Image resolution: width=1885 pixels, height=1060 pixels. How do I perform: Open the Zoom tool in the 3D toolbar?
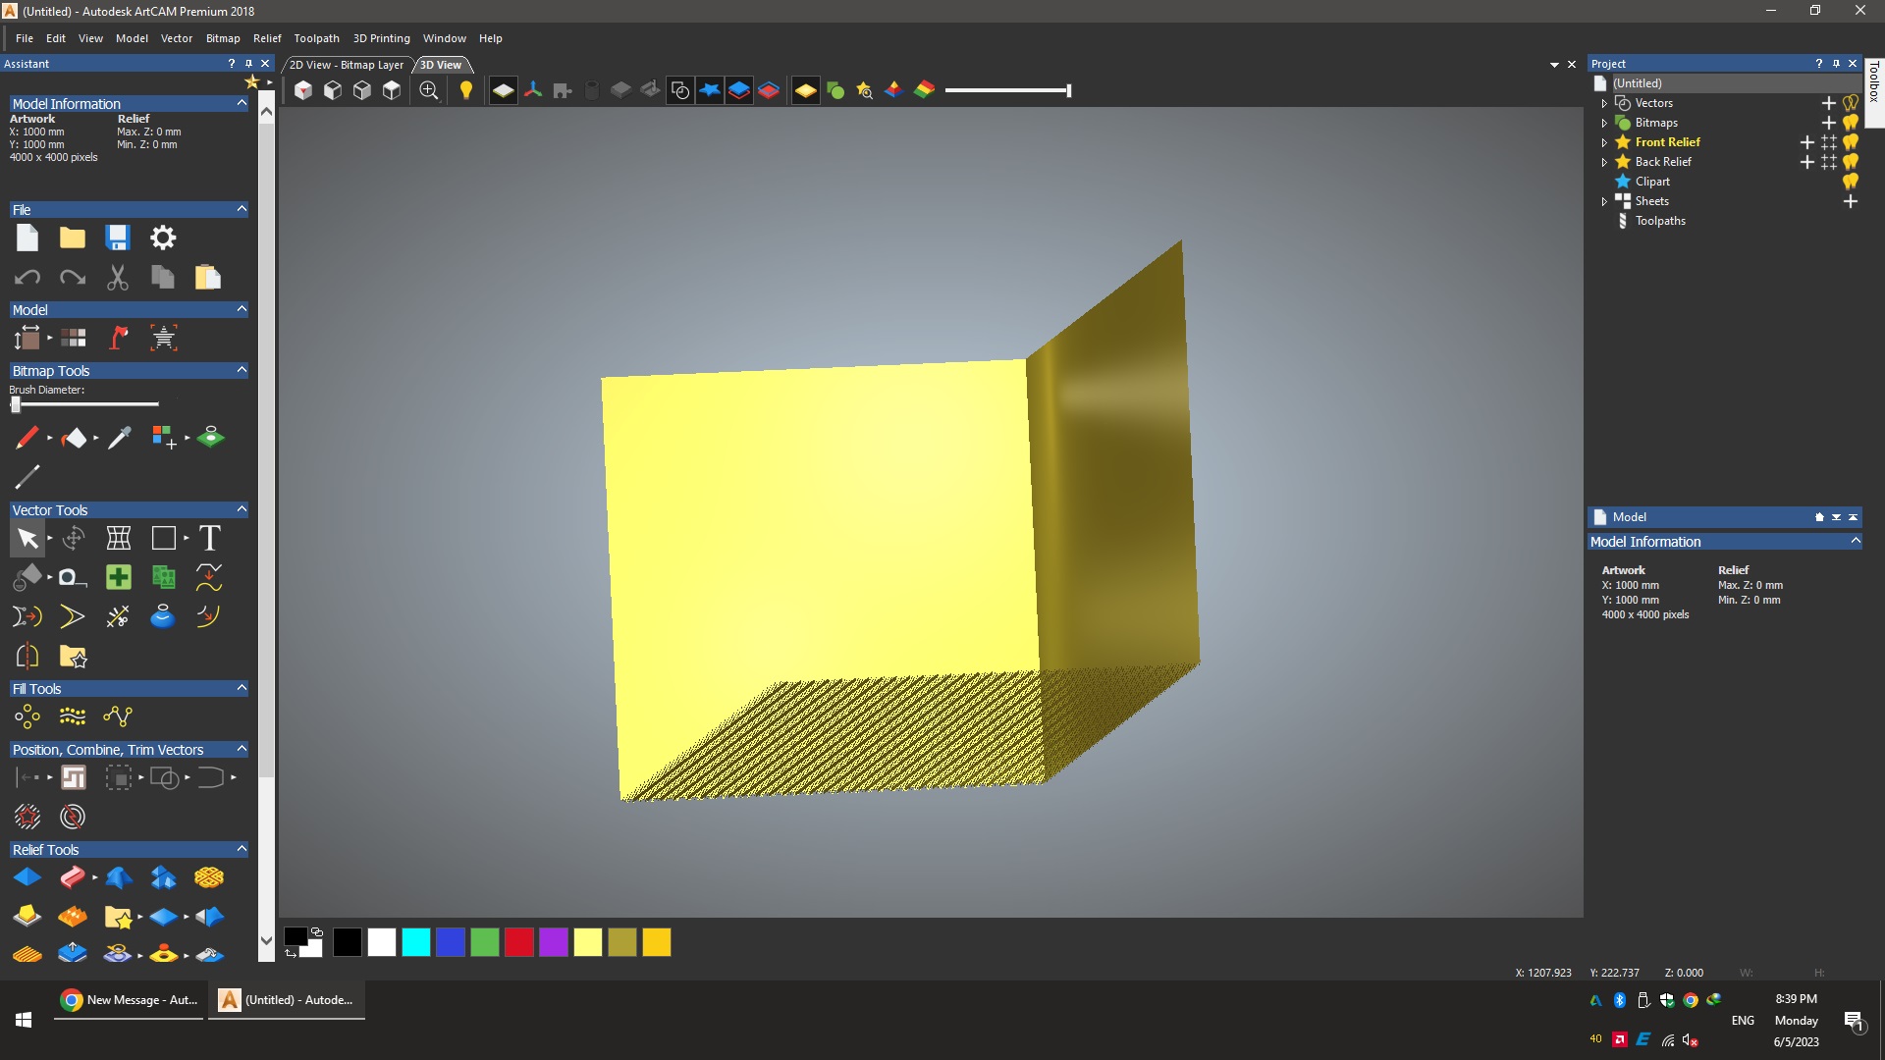point(428,90)
